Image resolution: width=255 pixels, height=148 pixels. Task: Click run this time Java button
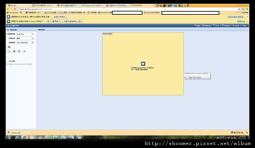(x=54, y=21)
